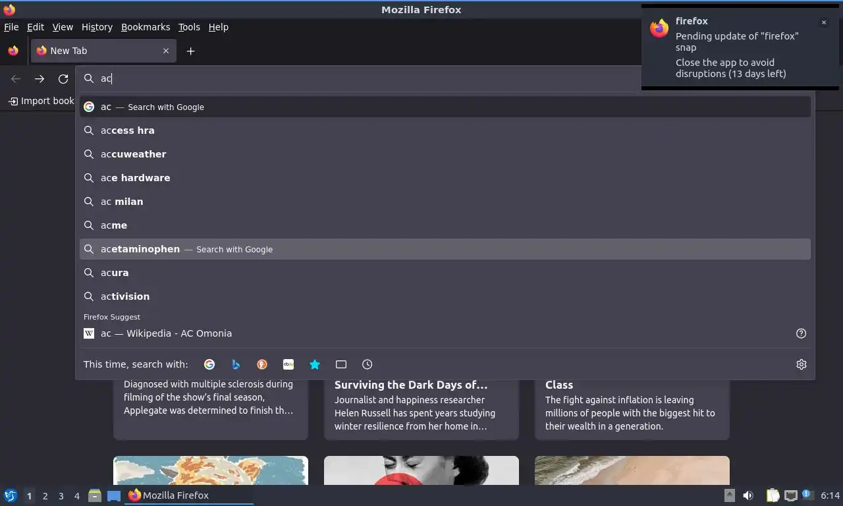
Task: Go forward one page
Action: [x=40, y=78]
